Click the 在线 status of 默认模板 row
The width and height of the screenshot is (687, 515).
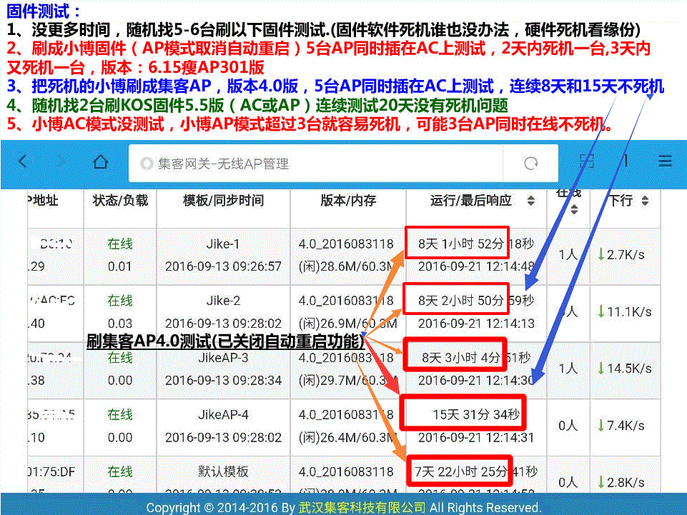[120, 471]
